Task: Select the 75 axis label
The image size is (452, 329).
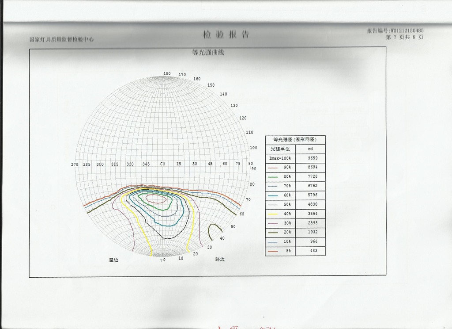Action: (238, 164)
